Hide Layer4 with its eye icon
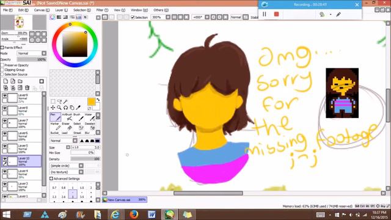The width and height of the screenshot is (391, 220). pyautogui.click(x=4, y=171)
